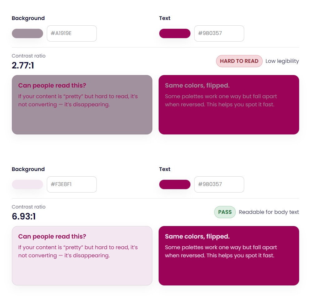
Task: Select the 2.77:1 contrast ratio value
Action: click(23, 65)
